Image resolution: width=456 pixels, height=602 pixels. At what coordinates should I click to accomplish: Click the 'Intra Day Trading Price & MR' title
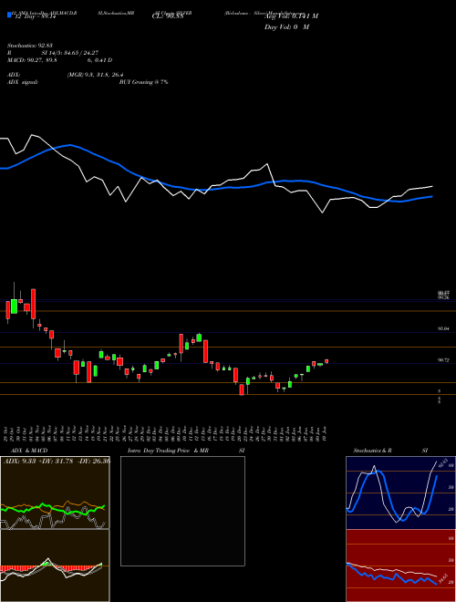[x=168, y=451]
